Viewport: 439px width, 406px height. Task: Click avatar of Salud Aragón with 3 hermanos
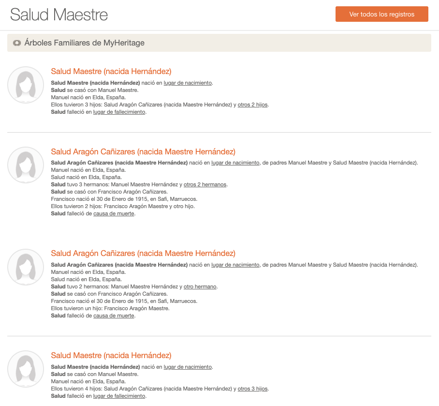coord(26,165)
